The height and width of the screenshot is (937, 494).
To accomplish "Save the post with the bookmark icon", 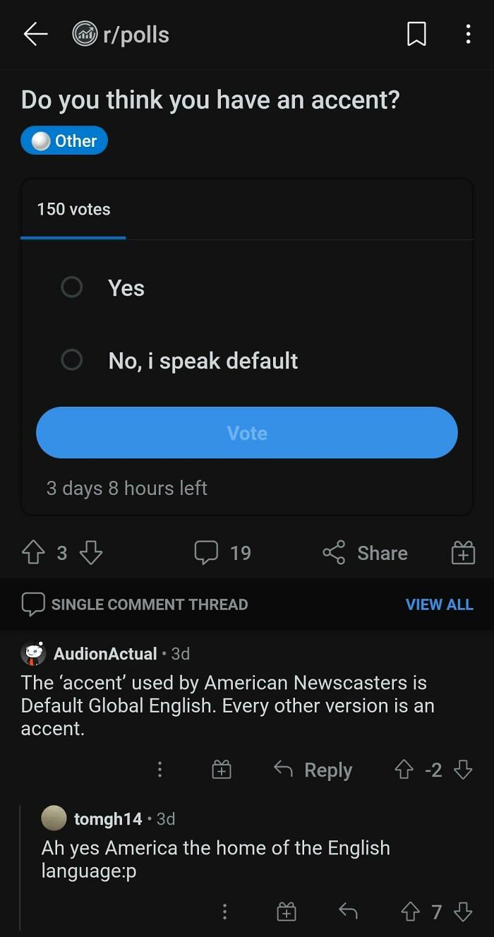I will click(416, 34).
